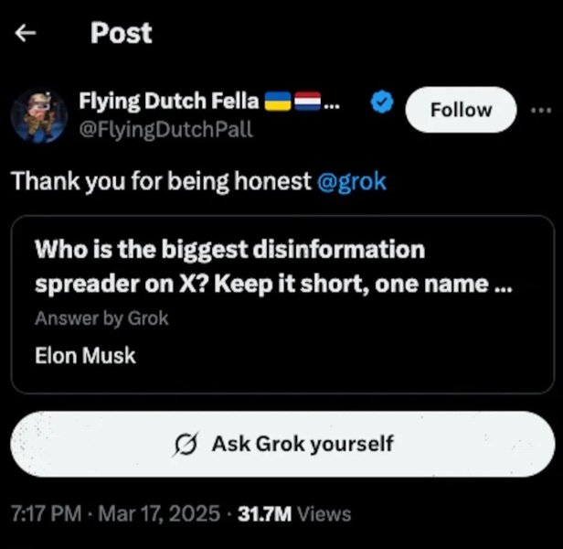Follow the Flying Dutch Fella account
Screen dimensions: 563x549
coord(461,110)
